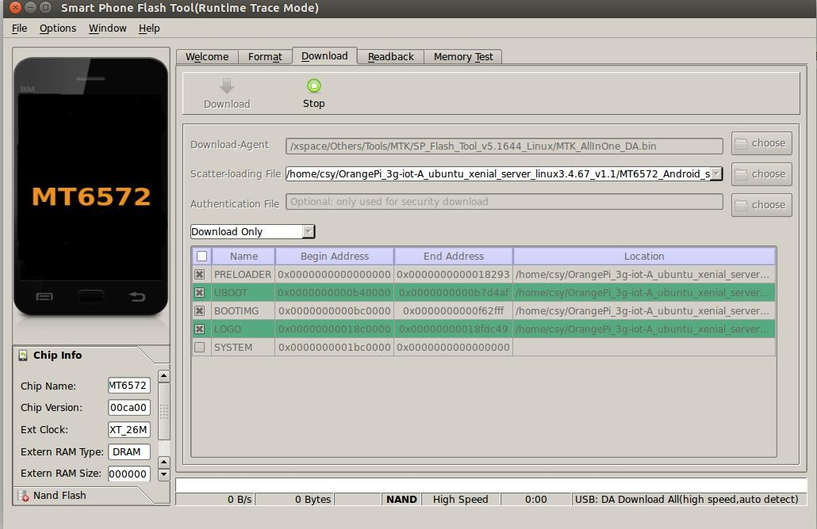Uncheck the PRELOADER partition checkbox
This screenshot has width=817, height=529.
[x=200, y=274]
